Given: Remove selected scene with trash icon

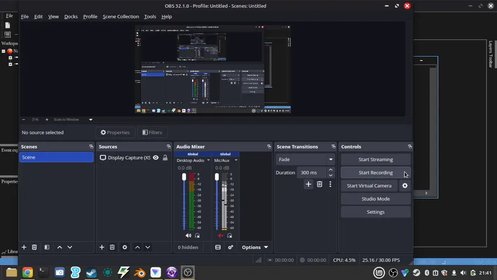Looking at the screenshot, I should tap(34, 247).
